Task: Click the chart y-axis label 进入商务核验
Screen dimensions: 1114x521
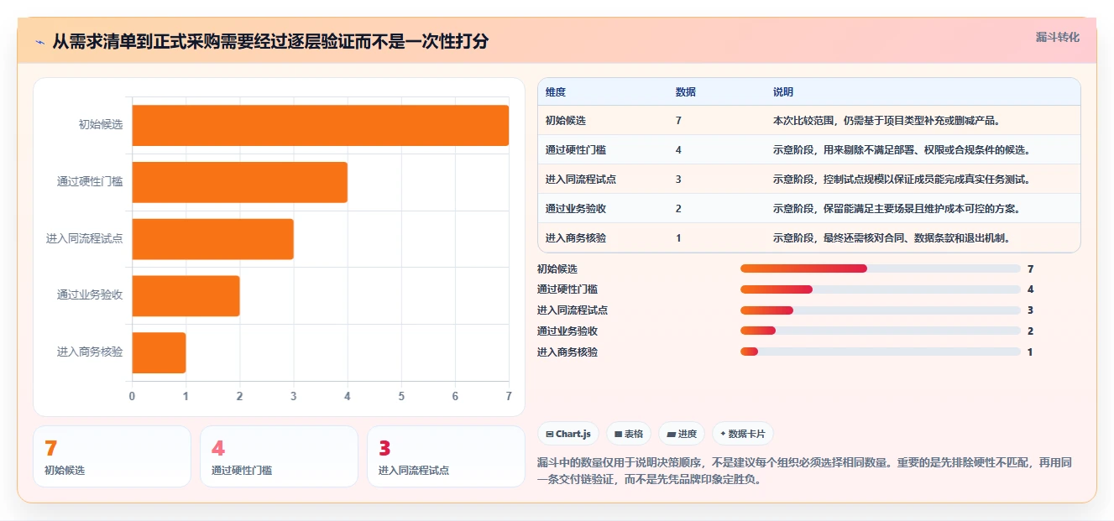Action: (x=90, y=352)
